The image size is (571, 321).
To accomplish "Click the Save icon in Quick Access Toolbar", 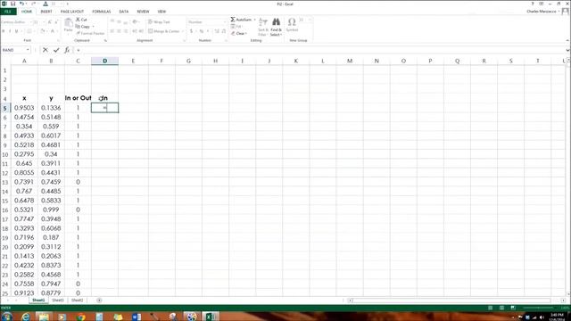I will (12, 4).
